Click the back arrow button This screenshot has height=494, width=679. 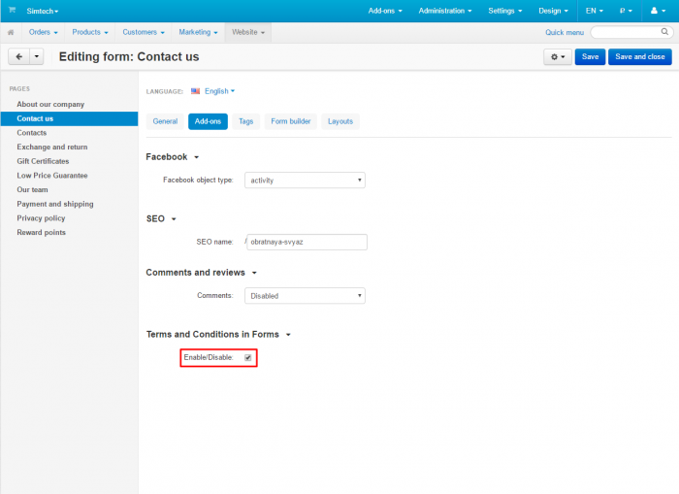(x=19, y=56)
